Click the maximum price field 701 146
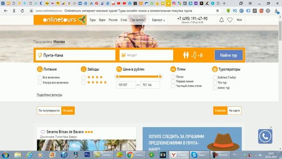Screen dimensions: 282x159 coord(150,85)
